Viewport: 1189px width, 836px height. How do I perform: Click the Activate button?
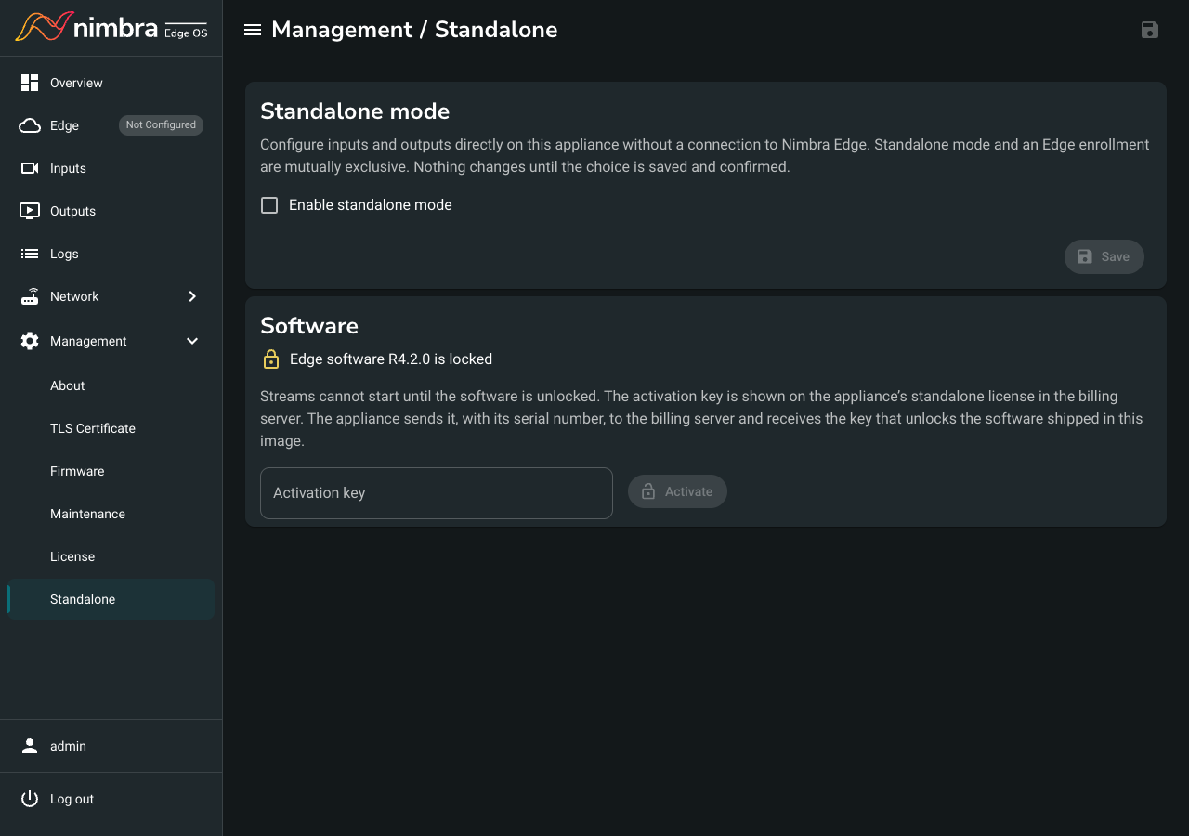[x=677, y=491]
